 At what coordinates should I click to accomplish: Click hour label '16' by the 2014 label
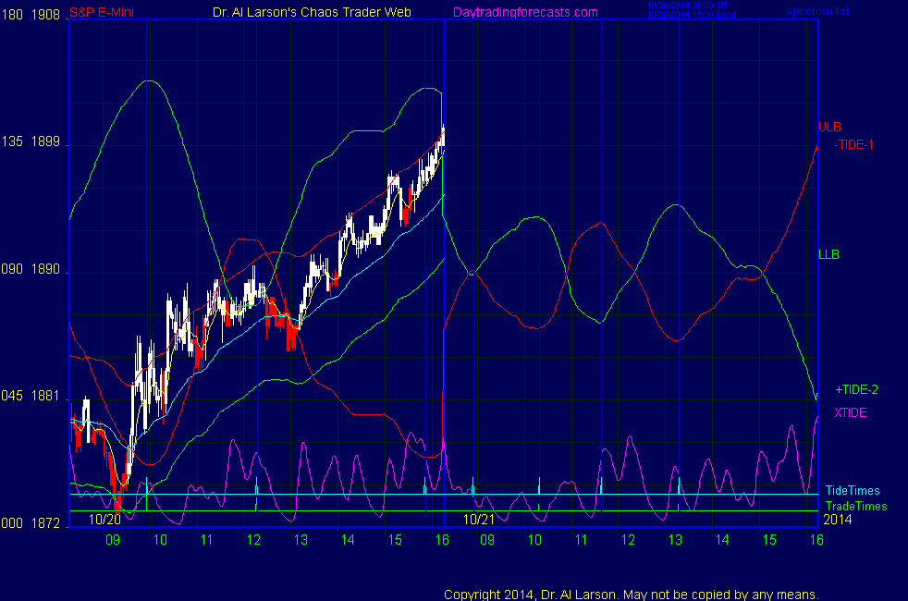(816, 540)
